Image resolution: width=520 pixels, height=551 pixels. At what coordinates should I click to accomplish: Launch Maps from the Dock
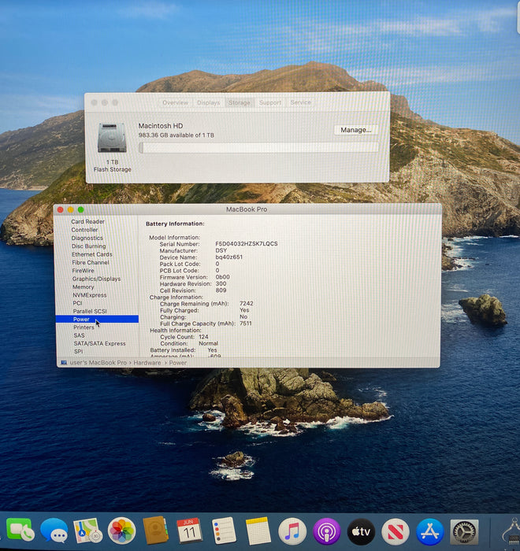tap(87, 531)
